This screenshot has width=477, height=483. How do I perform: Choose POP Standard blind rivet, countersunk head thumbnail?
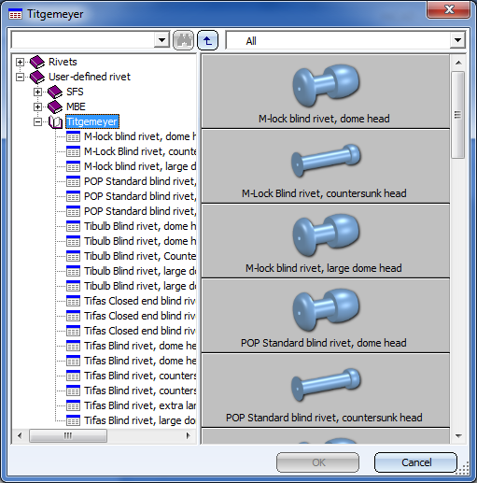tap(326, 391)
